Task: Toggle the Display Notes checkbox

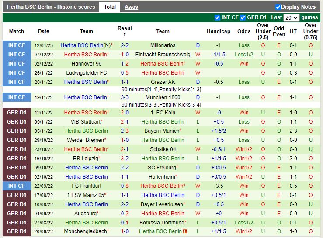Action: click(x=278, y=7)
